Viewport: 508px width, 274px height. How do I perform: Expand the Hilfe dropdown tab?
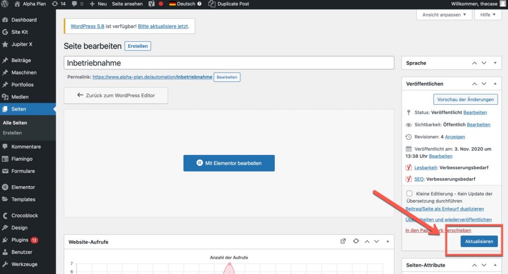click(488, 15)
